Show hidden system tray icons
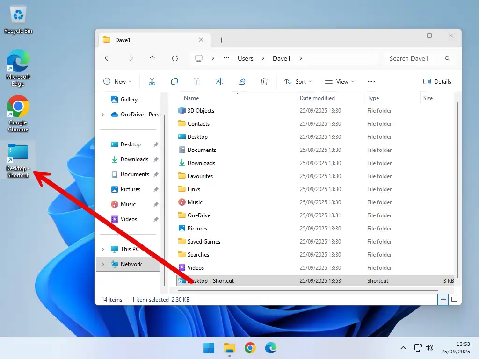The width and height of the screenshot is (479, 359). (x=403, y=348)
